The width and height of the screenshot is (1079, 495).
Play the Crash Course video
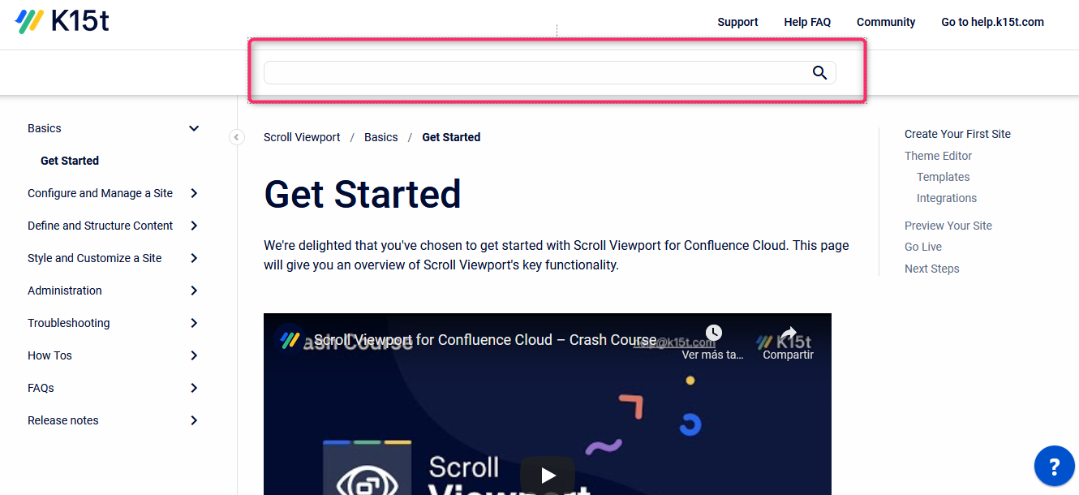[x=548, y=476]
